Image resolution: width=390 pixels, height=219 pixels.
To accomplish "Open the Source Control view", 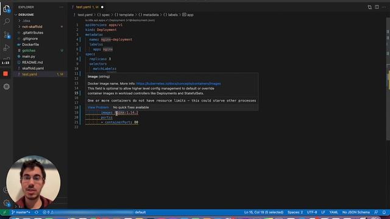I will [x=7, y=35].
